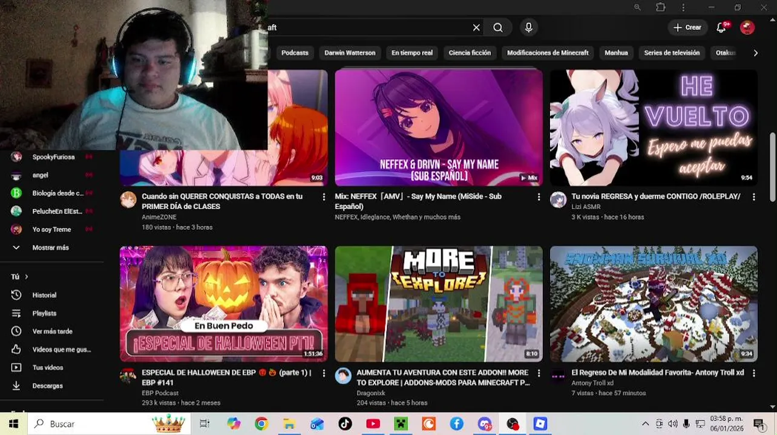Open Google Chrome from the taskbar

pos(261,424)
